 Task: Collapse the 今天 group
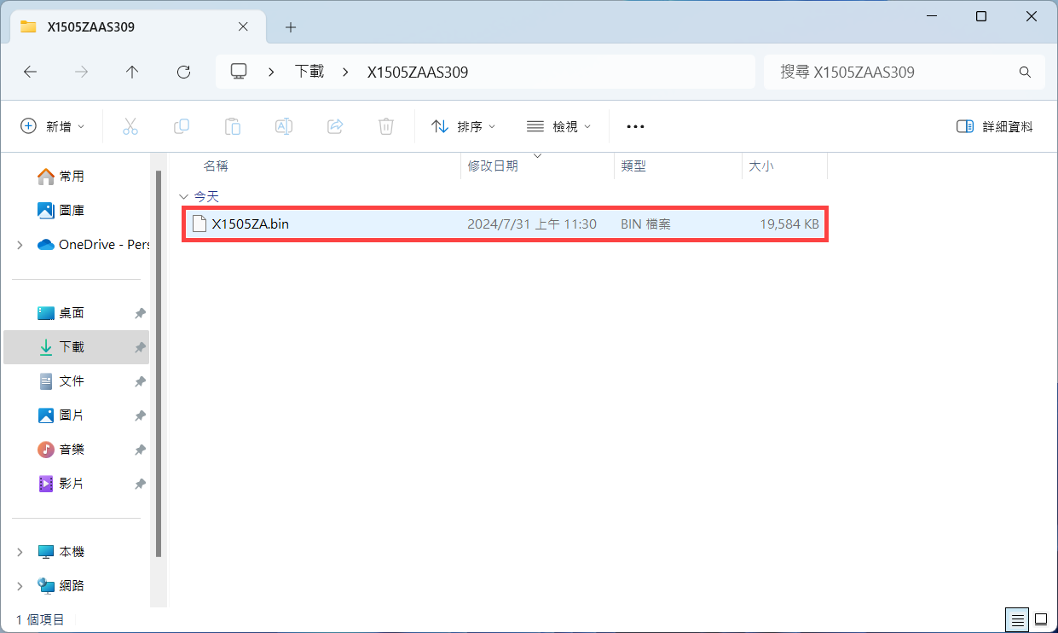tap(184, 195)
